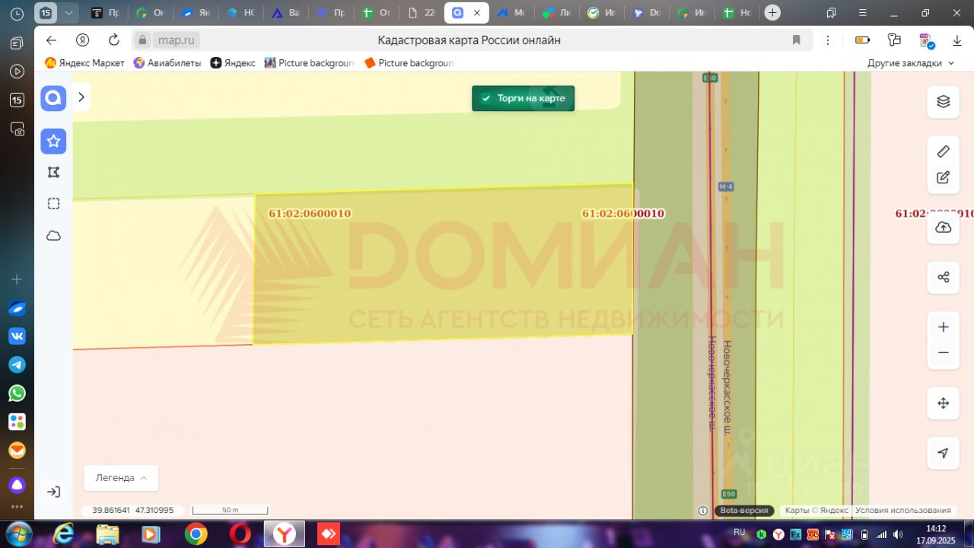Click the Yandex home button in toolbar
The width and height of the screenshot is (974, 548).
click(x=83, y=40)
